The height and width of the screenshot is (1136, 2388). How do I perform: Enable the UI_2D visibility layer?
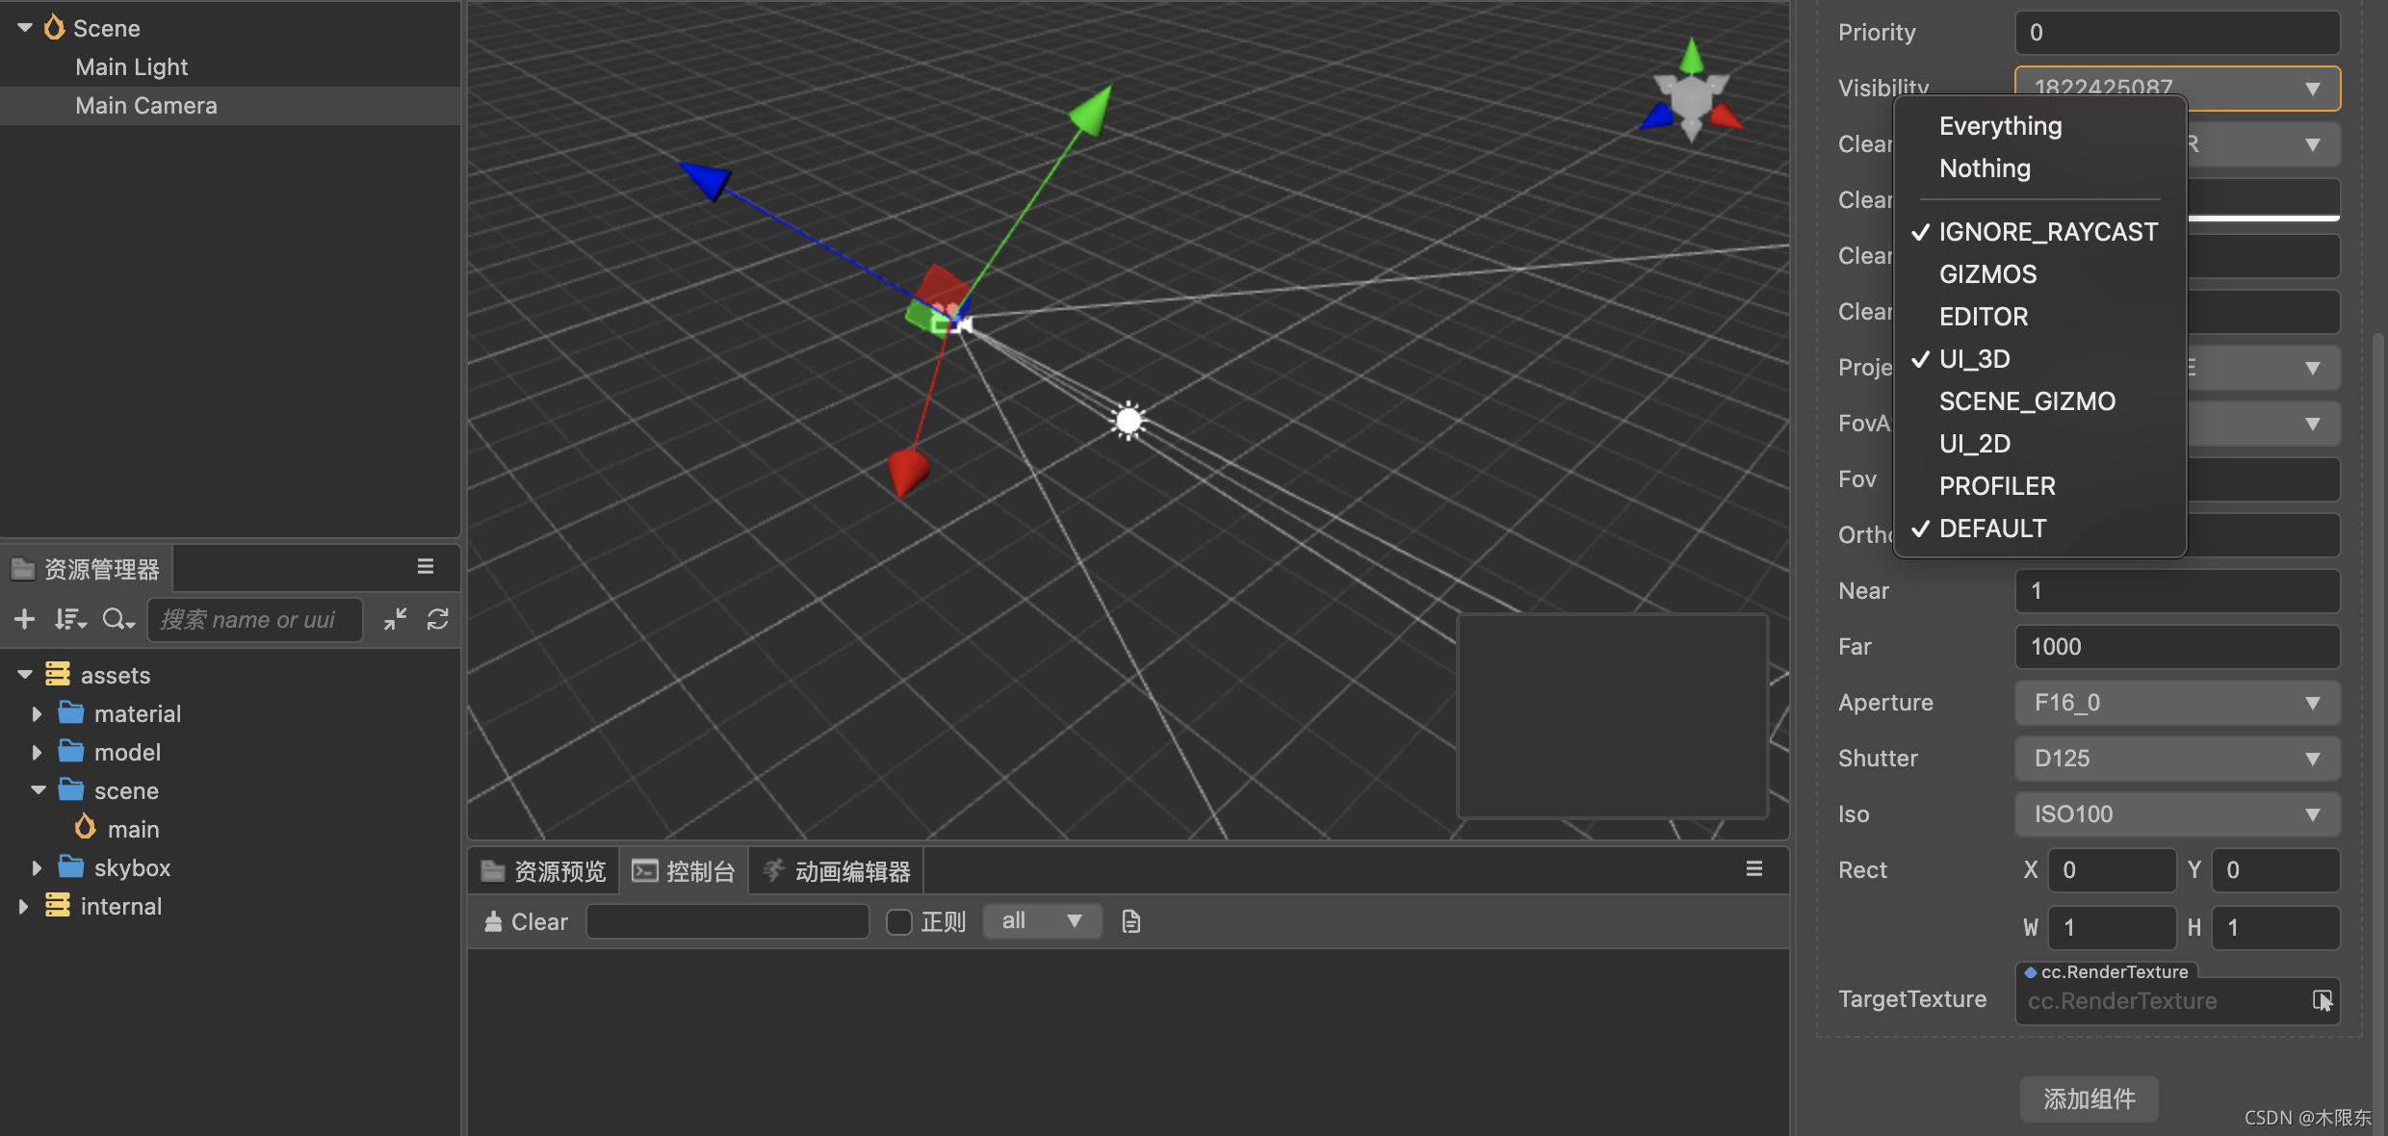[1974, 444]
